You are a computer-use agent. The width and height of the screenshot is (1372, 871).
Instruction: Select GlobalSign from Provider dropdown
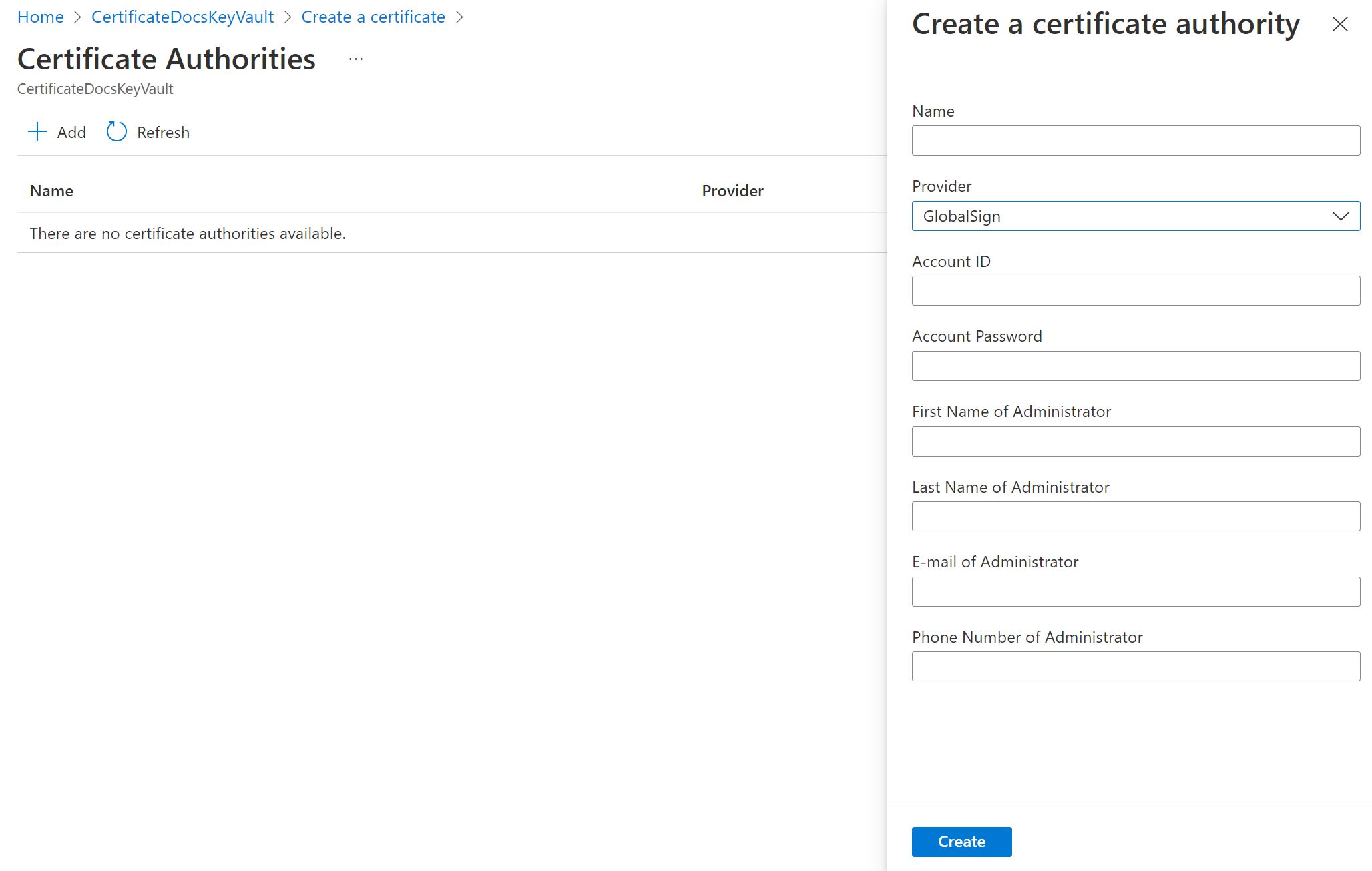click(1136, 215)
